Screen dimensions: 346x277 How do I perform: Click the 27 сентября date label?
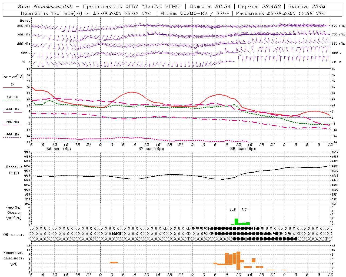151,149
